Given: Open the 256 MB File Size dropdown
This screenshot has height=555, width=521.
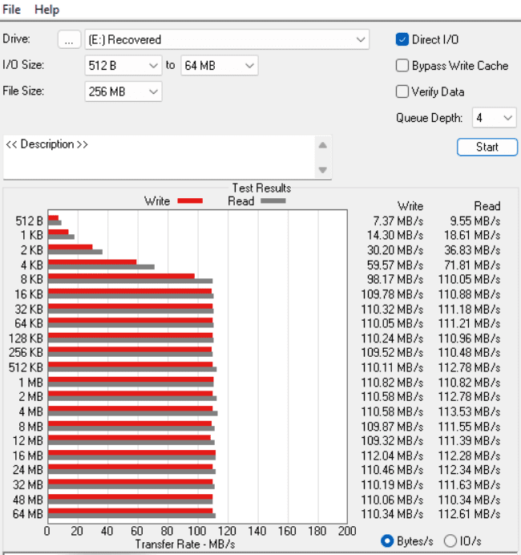Looking at the screenshot, I should (123, 91).
